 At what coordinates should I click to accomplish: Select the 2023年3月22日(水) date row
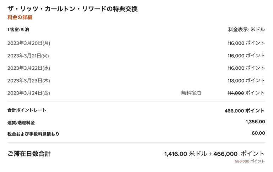[29, 68]
